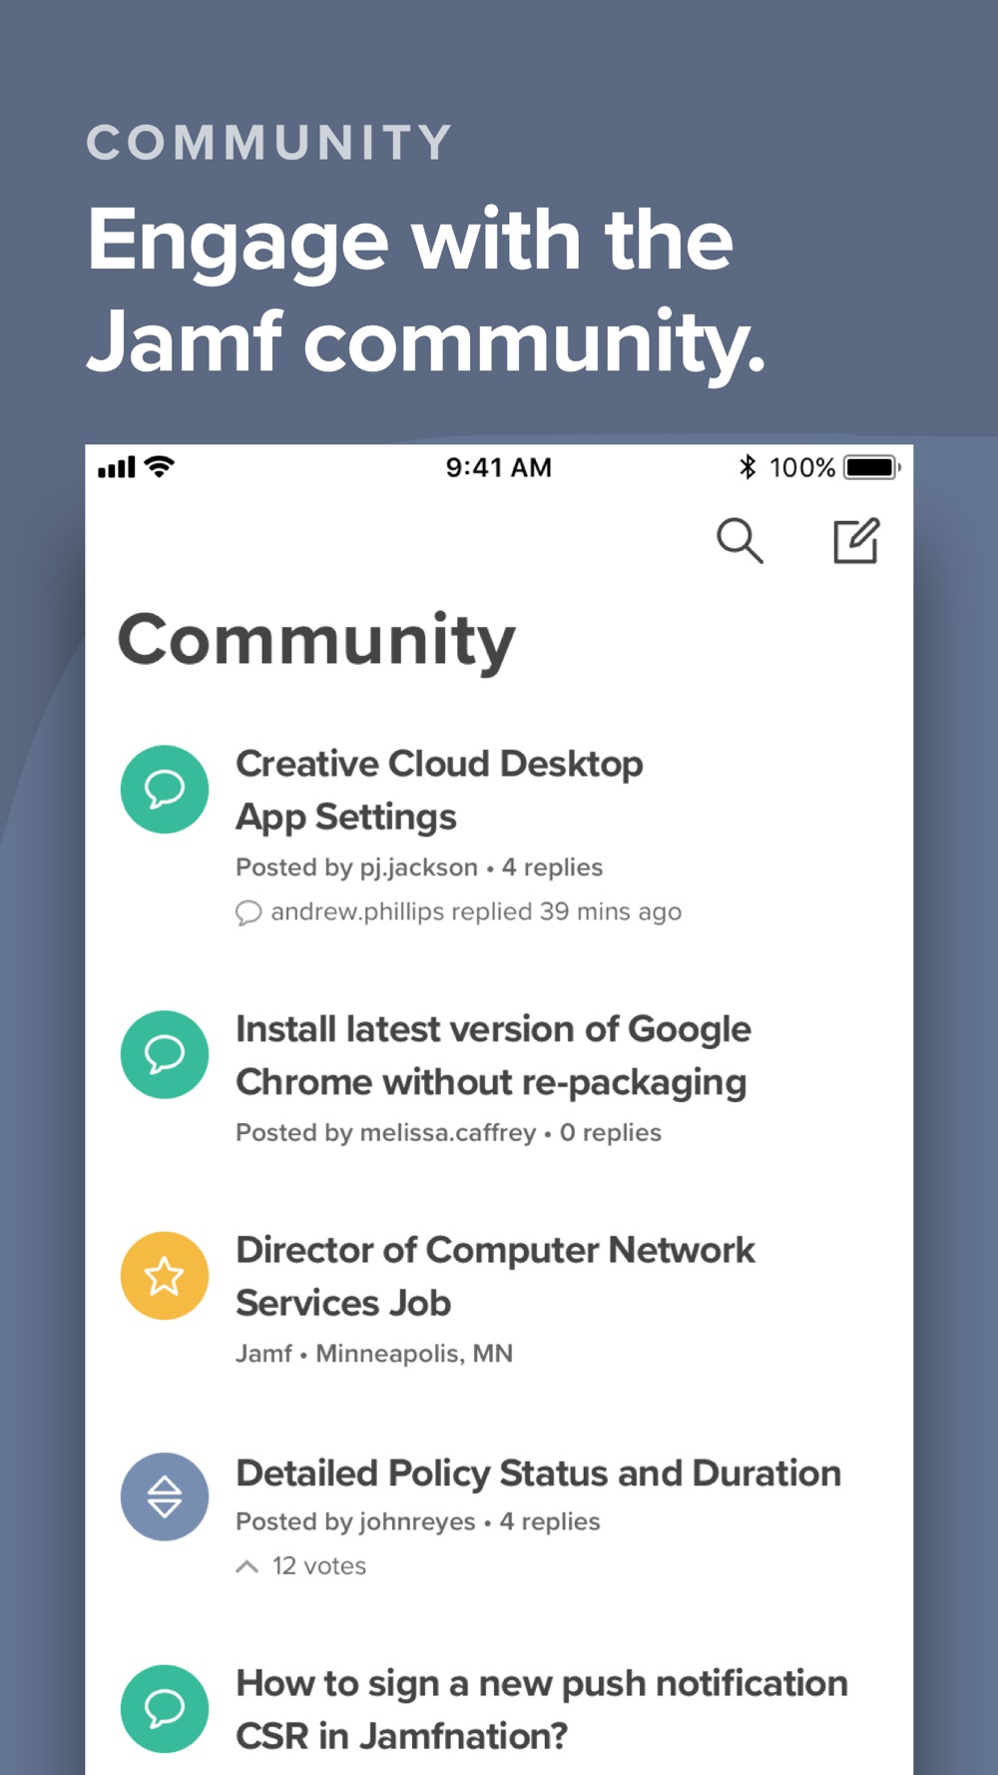Viewport: 998px width, 1775px height.
Task: Tap the Bluetooth status icon
Action: pos(748,467)
